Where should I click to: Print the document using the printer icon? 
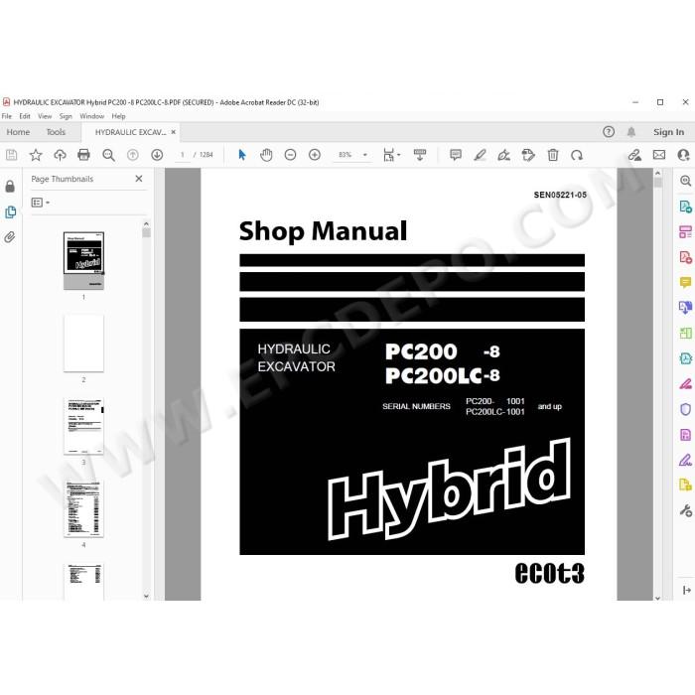[83, 155]
